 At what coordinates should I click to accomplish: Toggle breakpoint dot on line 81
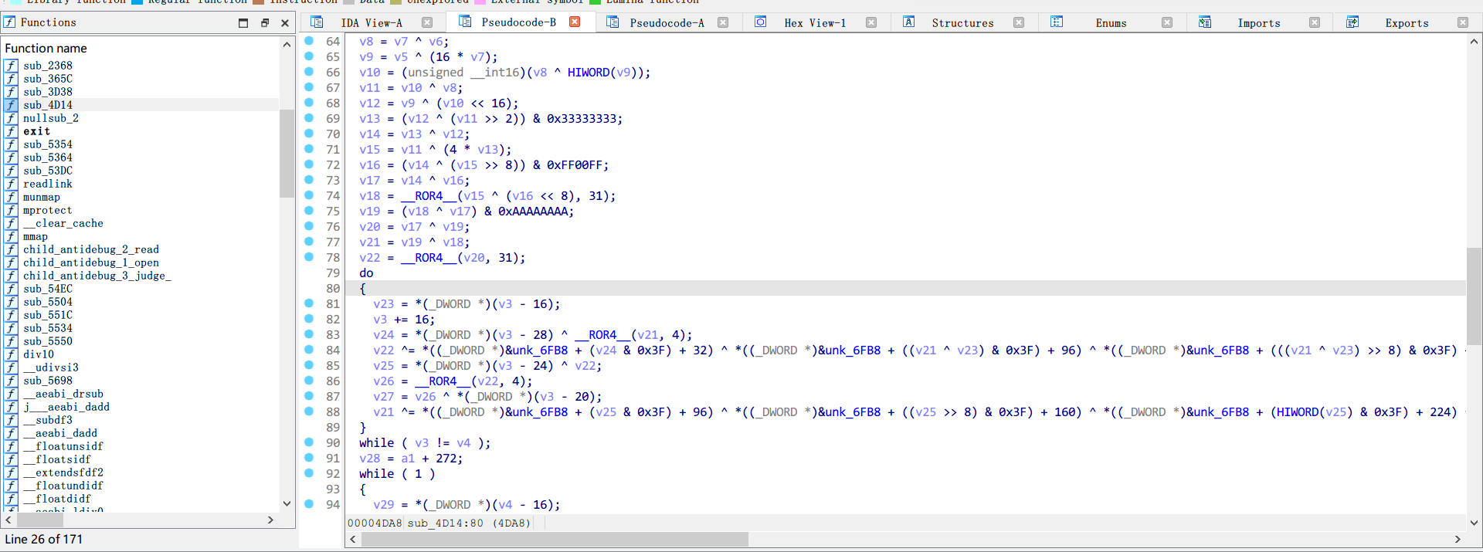pyautogui.click(x=309, y=303)
